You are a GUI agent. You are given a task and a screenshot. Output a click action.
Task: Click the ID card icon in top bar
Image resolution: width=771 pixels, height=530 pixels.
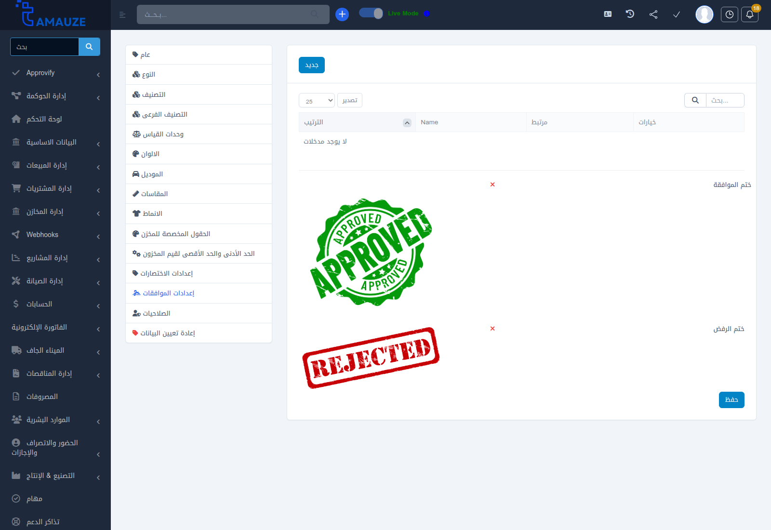(x=608, y=14)
